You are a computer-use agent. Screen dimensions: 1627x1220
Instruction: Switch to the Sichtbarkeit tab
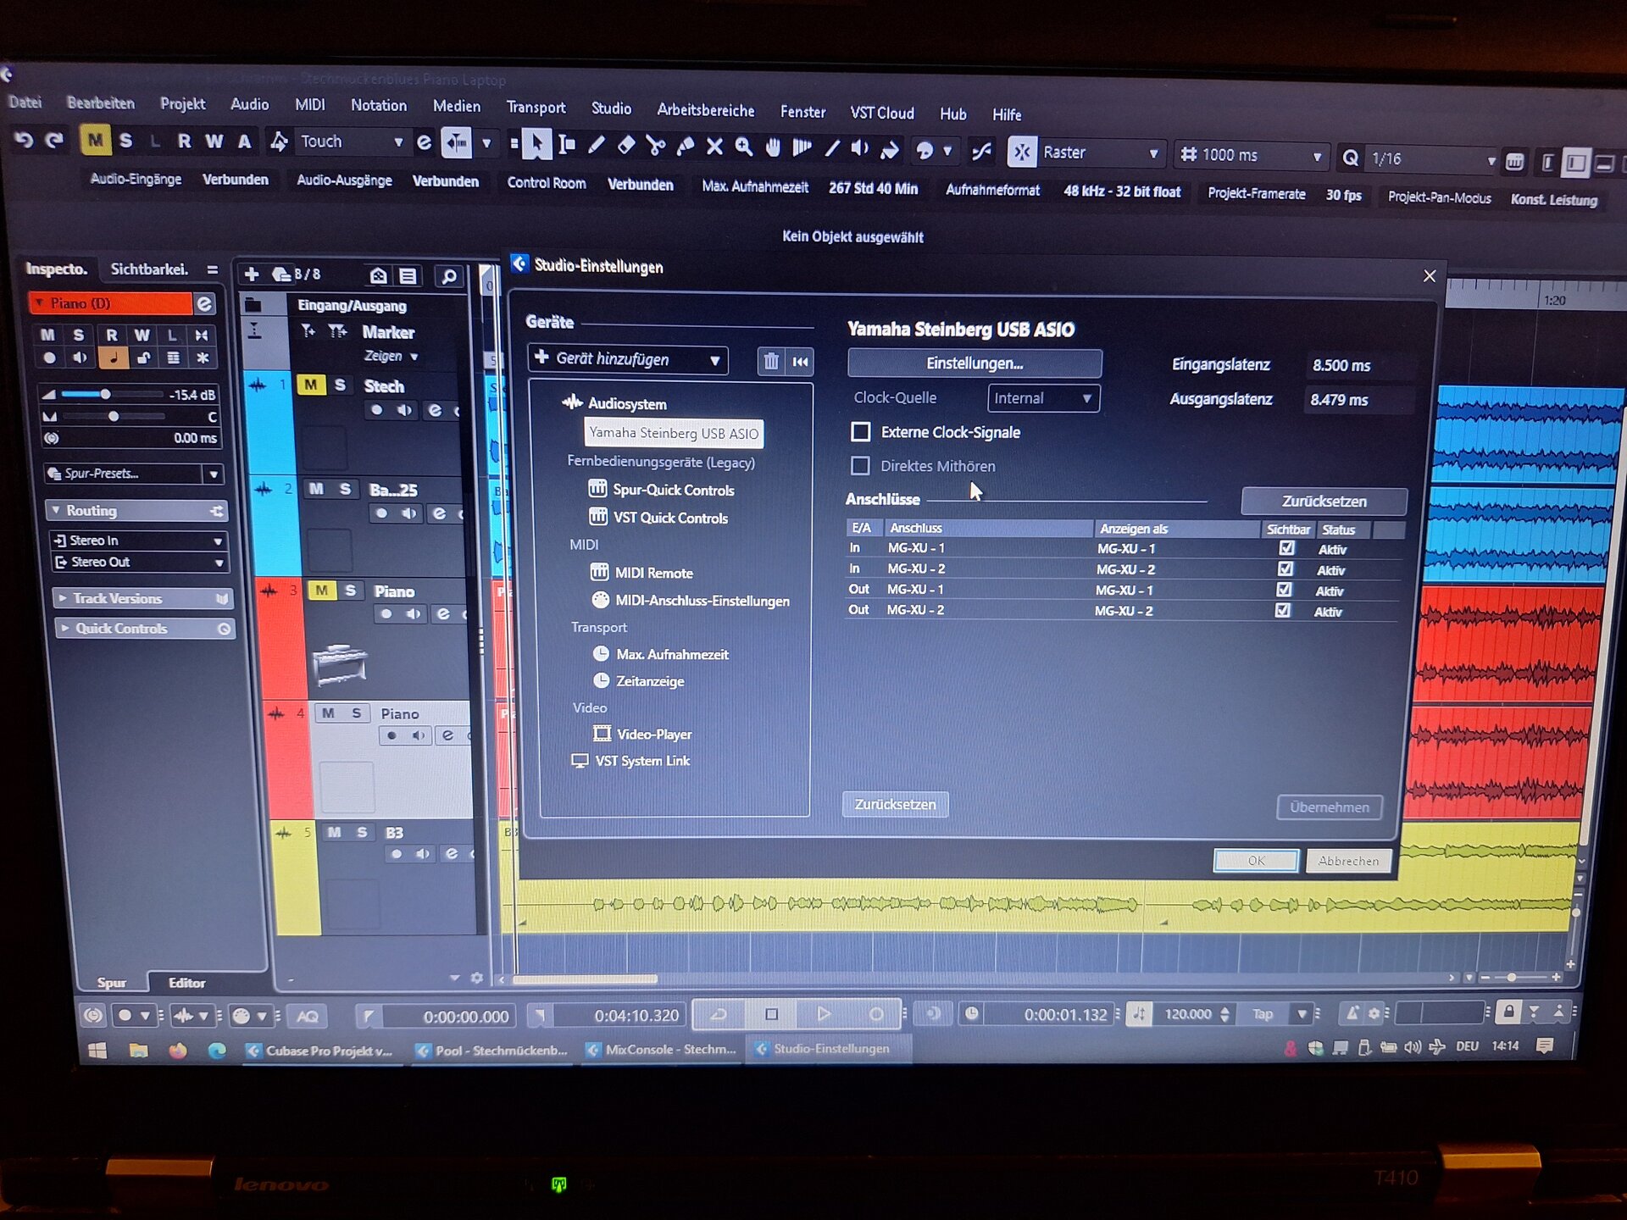[x=148, y=269]
